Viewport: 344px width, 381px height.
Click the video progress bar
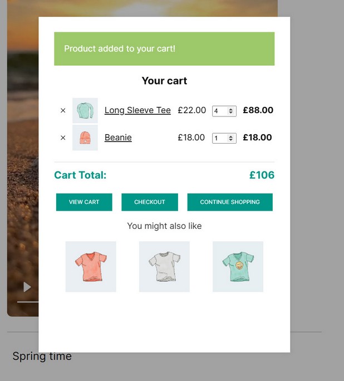coord(28,301)
